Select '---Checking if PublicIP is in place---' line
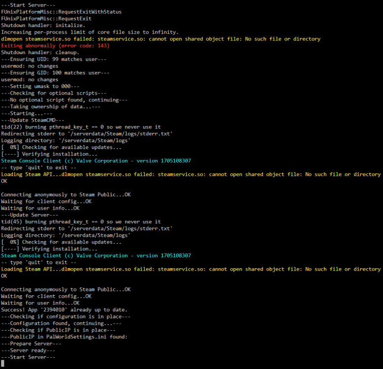 (x=58, y=330)
